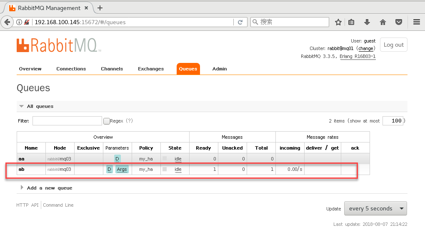This screenshot has width=425, height=230.
Task: Click idle state in row aa
Action: pos(178,159)
